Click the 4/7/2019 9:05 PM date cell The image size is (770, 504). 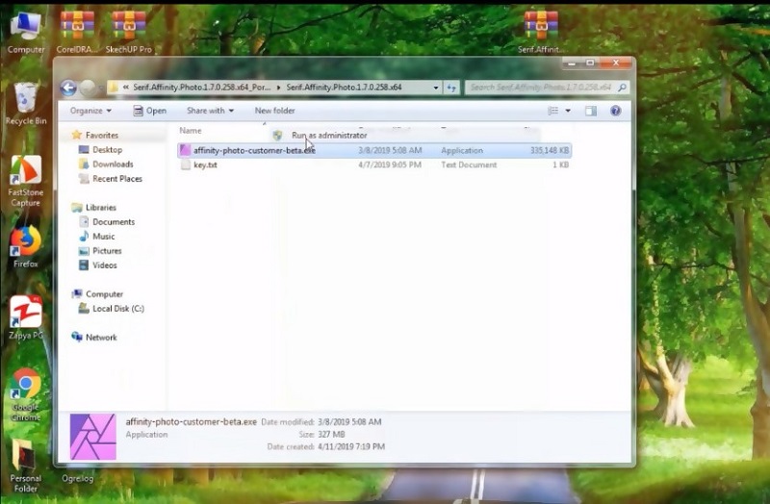(x=390, y=164)
